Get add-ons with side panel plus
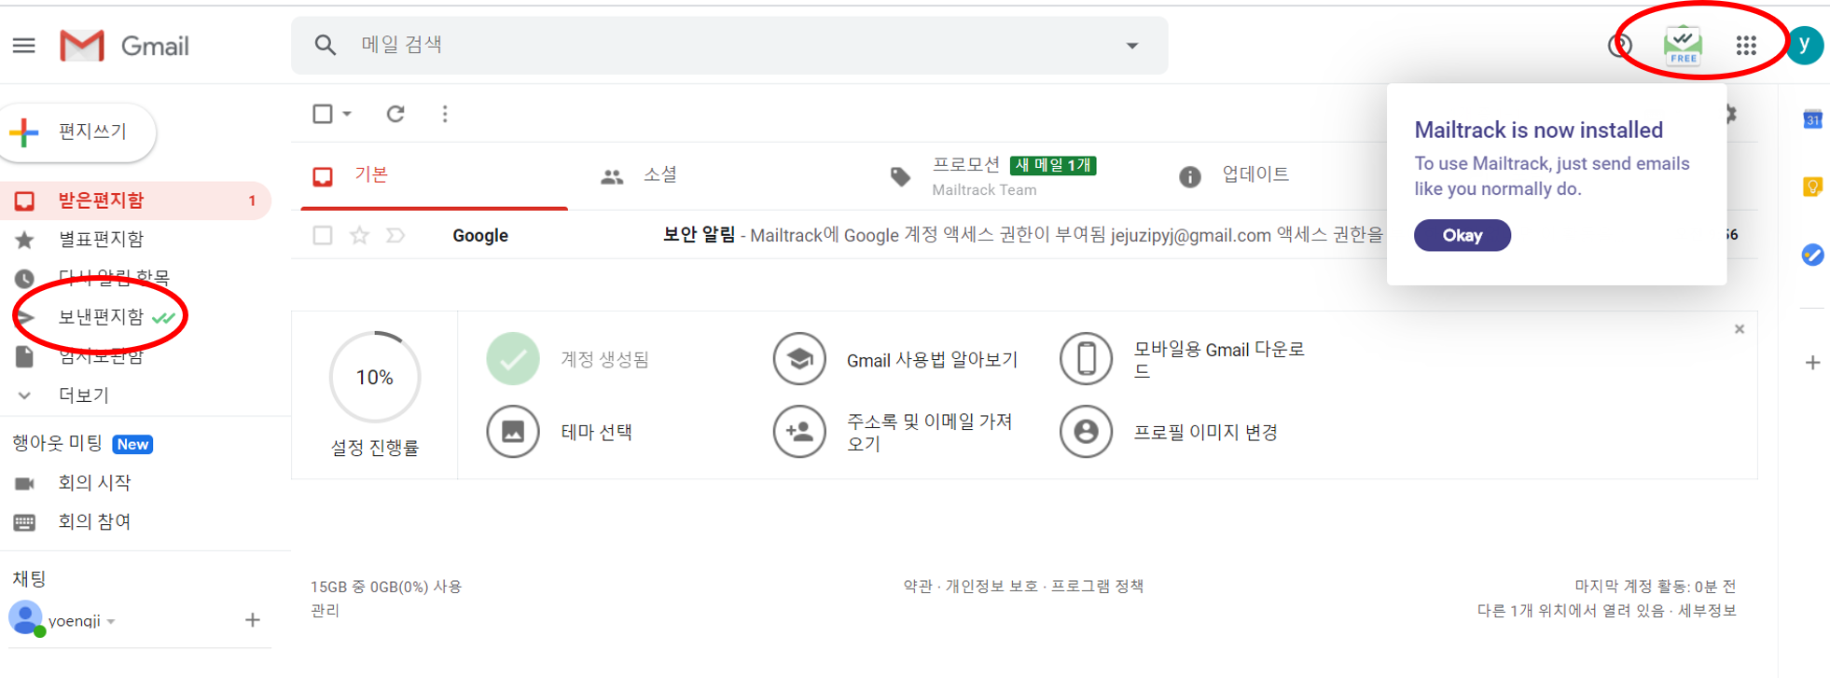Viewport: 1830px width, 678px height. [x=1812, y=363]
